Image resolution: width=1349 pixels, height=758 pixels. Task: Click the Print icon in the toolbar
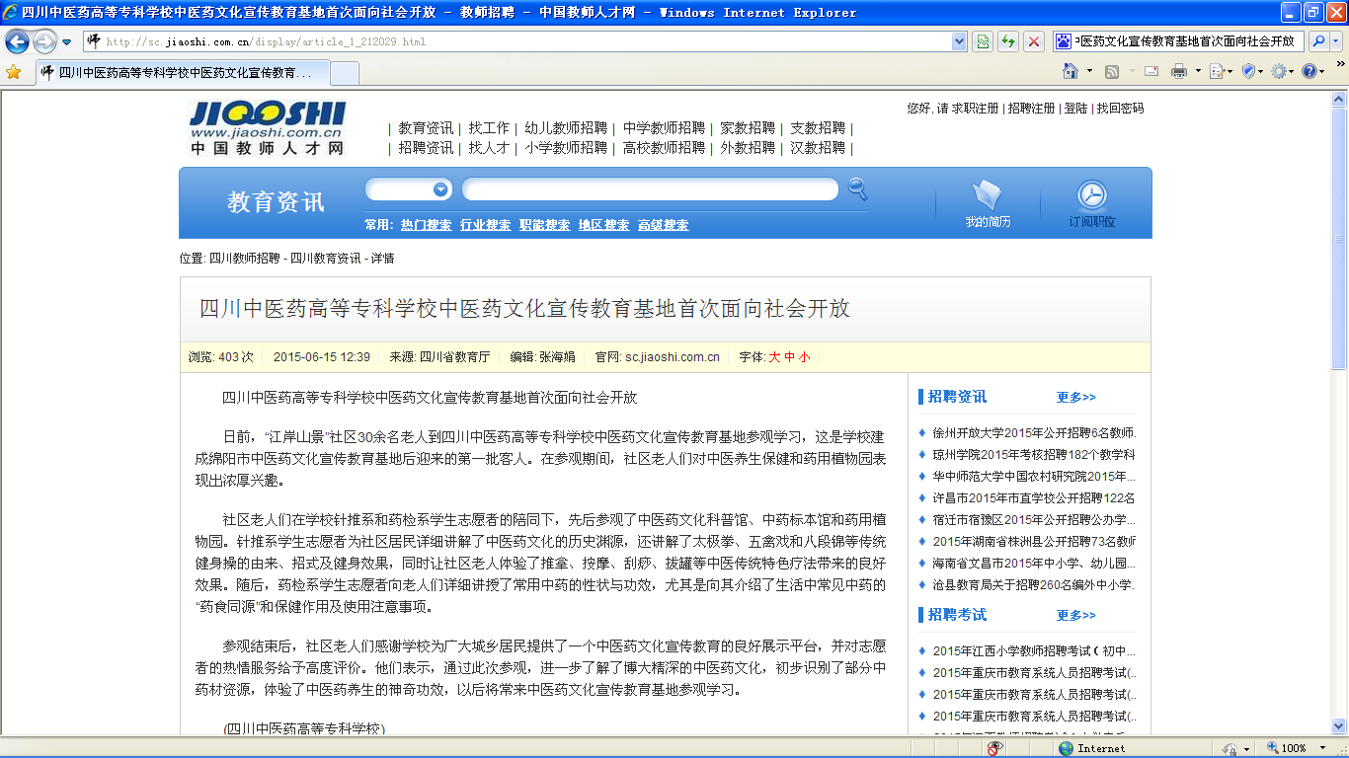1178,71
